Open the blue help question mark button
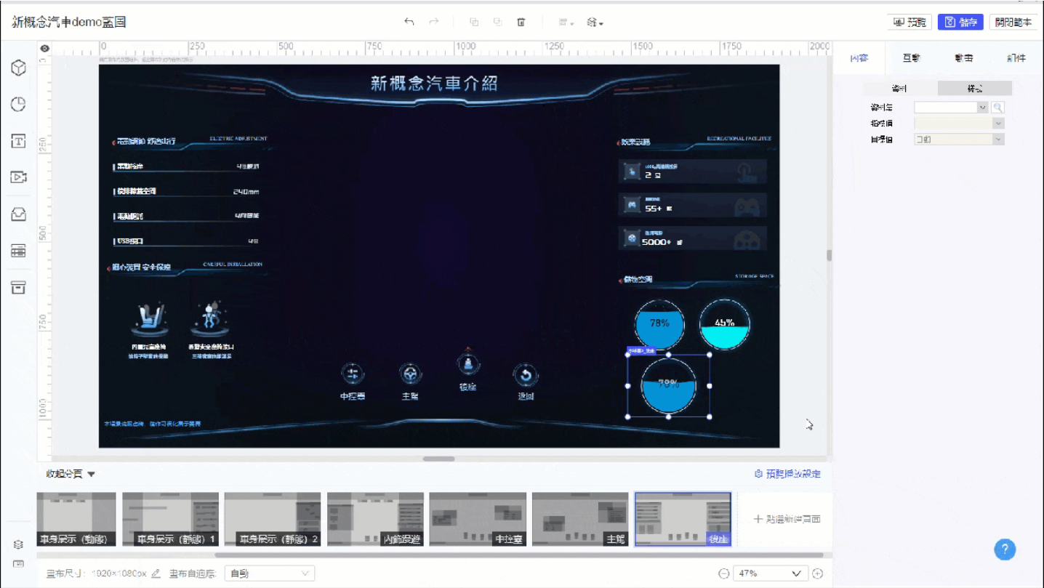 pos(1005,549)
